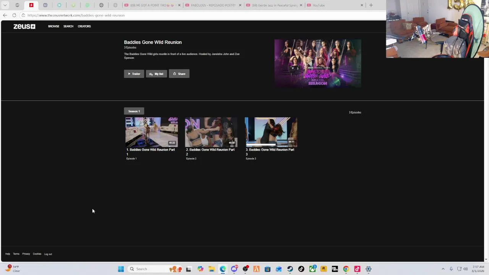
Task: Open Microsoft Store from the taskbar
Action: [267, 269]
